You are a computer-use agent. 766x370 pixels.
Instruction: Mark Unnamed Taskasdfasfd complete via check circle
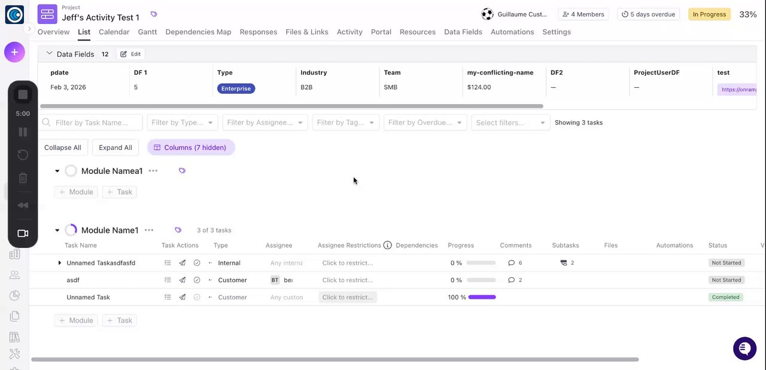[197, 263]
